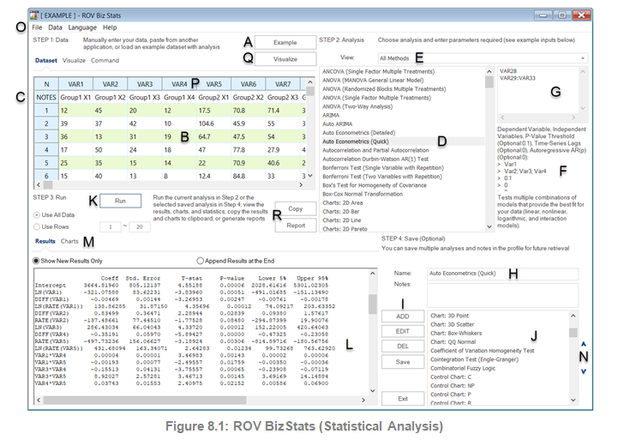Click the Example button
Image resolution: width=624 pixels, height=440 pixels.
(285, 41)
